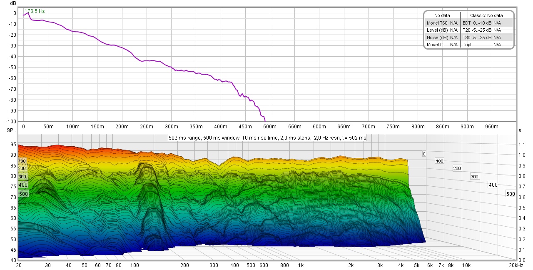Select the Level (dB) row in legend
Viewport: 533px width, 270px height.
(x=442, y=30)
